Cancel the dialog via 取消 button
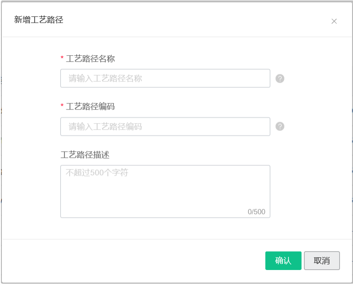 (x=322, y=261)
